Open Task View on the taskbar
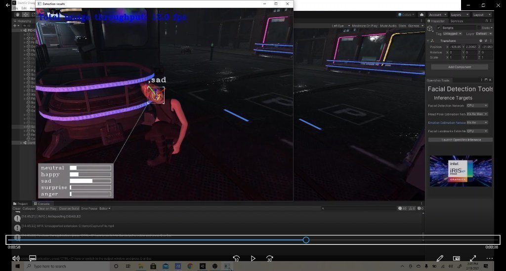The width and height of the screenshot is (506, 271). (x=128, y=266)
